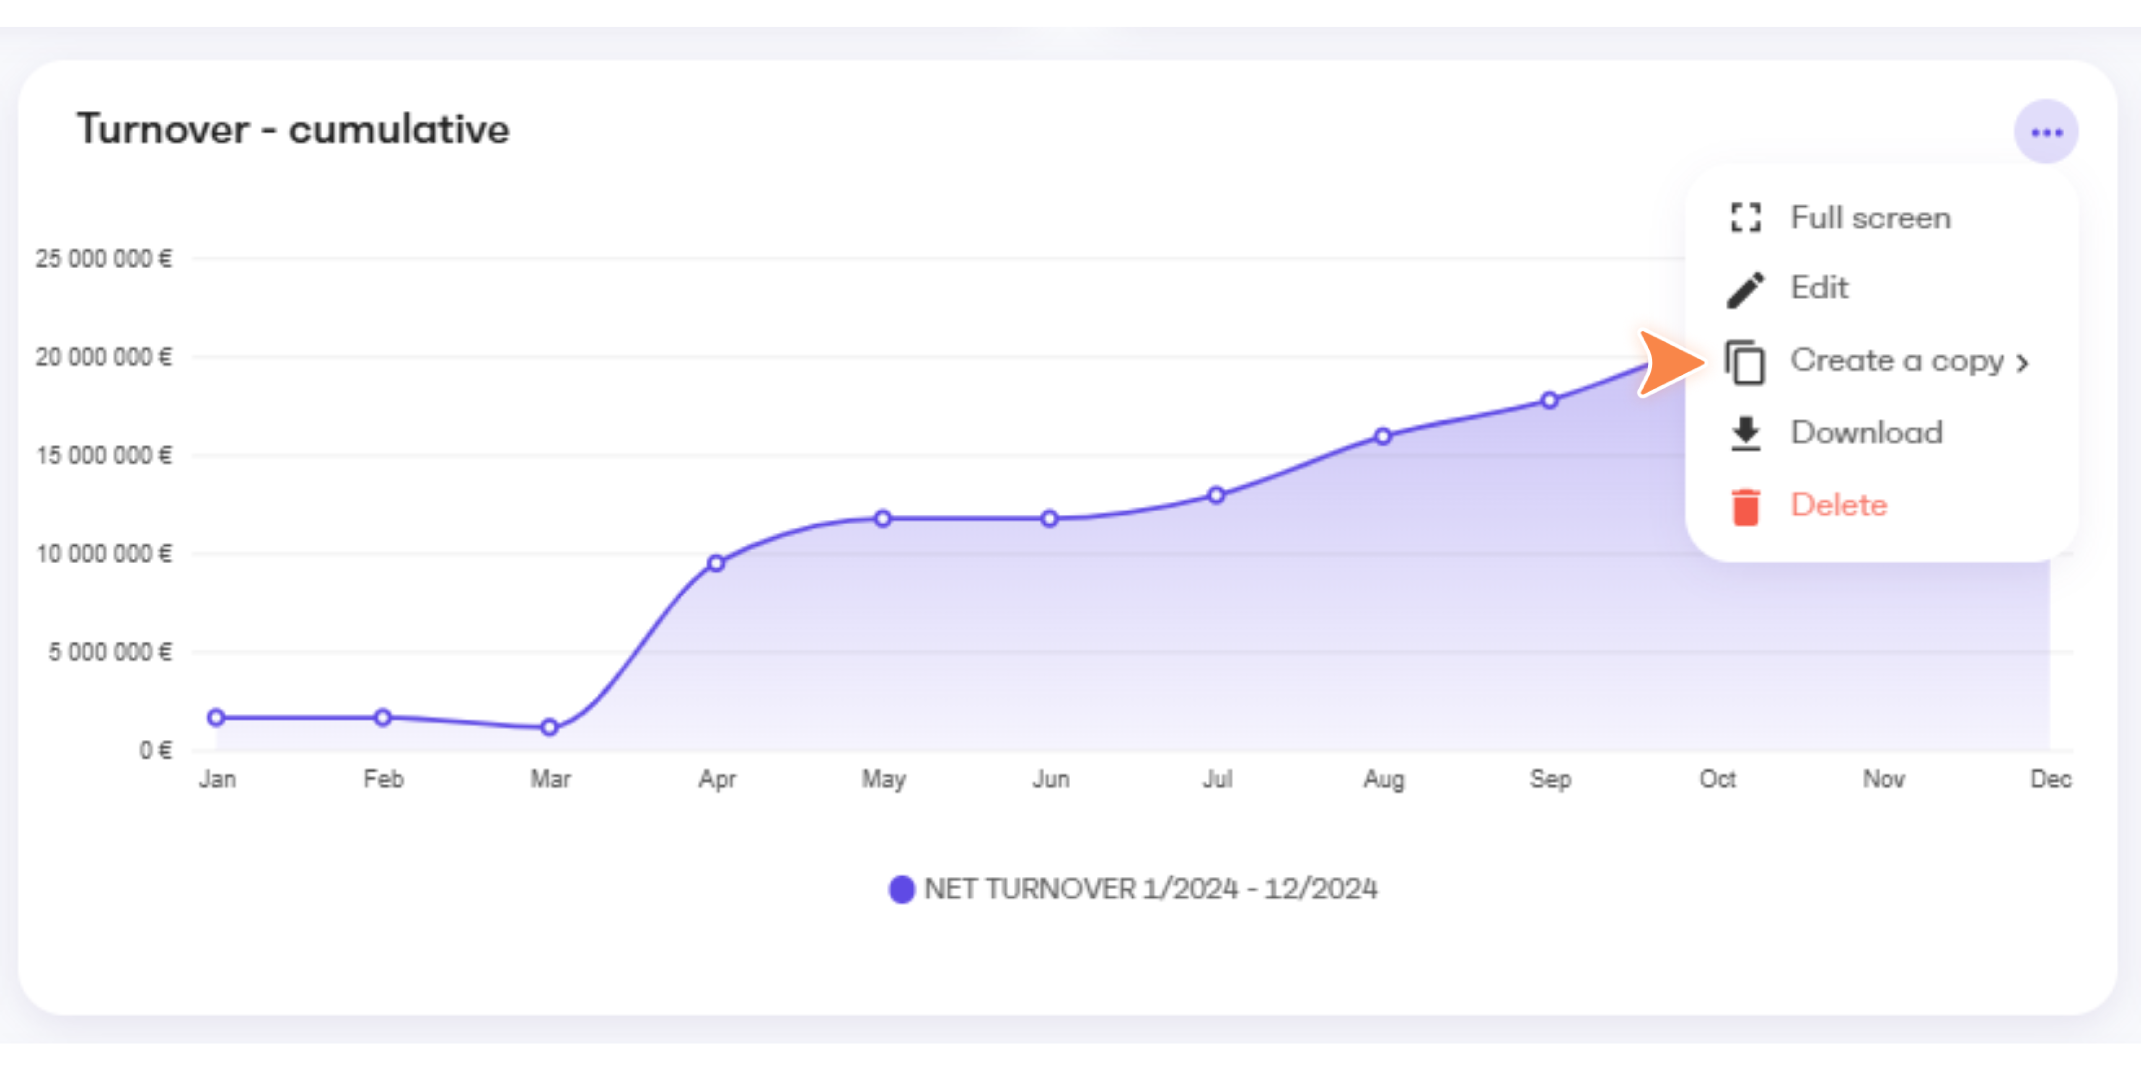Click the Apr data point on the chart
This screenshot has width=2141, height=1070.
(x=716, y=563)
